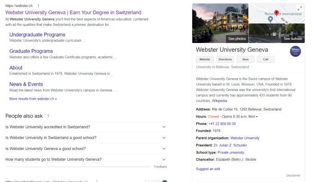
Task: Open the News & Events sitelink
Action: pyautogui.click(x=26, y=84)
